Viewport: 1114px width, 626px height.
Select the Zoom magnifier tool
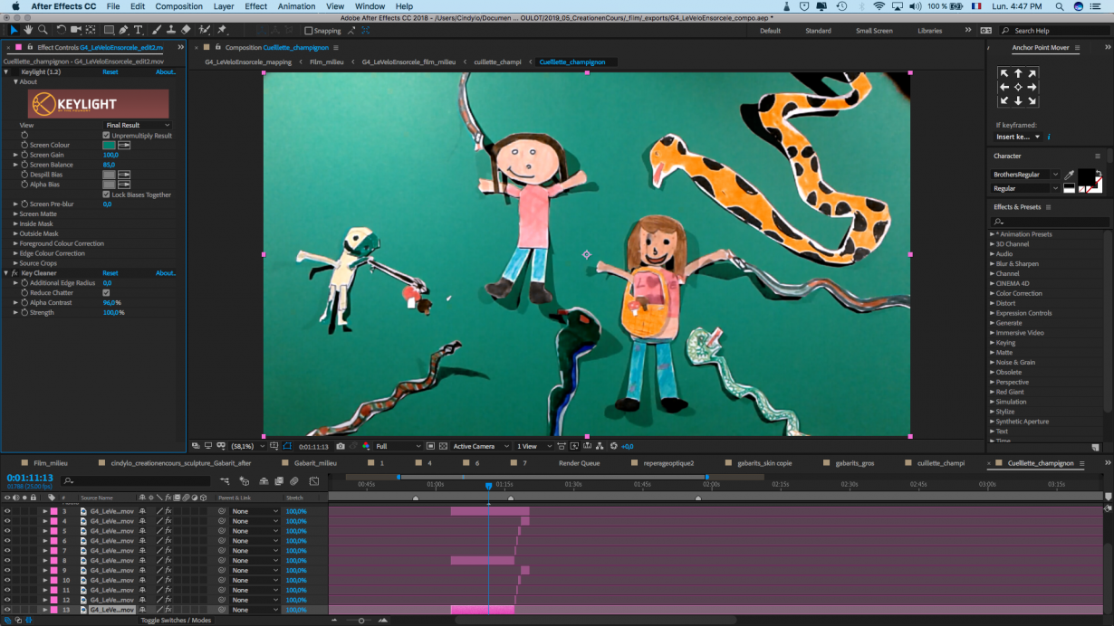(x=43, y=30)
